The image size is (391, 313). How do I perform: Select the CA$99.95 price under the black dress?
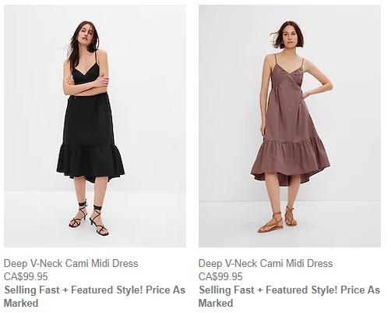point(26,276)
